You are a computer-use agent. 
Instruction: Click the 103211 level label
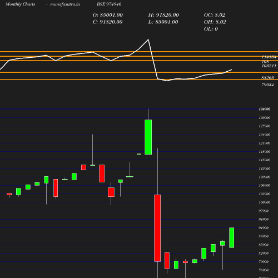tap(269, 66)
